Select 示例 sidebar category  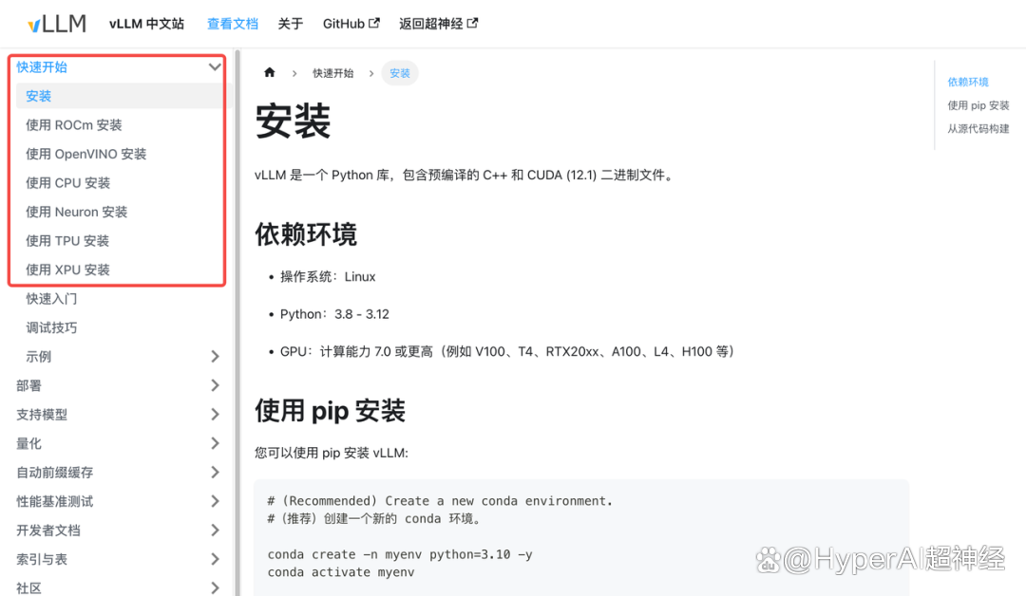coord(39,356)
